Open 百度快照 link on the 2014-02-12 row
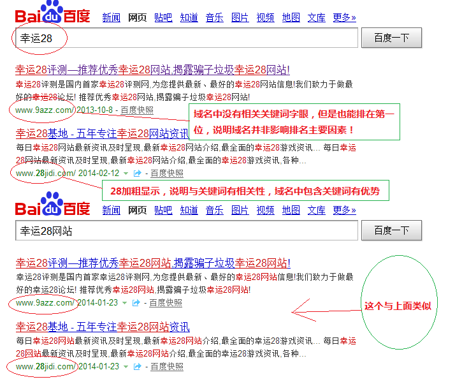The height and width of the screenshot is (384, 455). click(x=167, y=174)
